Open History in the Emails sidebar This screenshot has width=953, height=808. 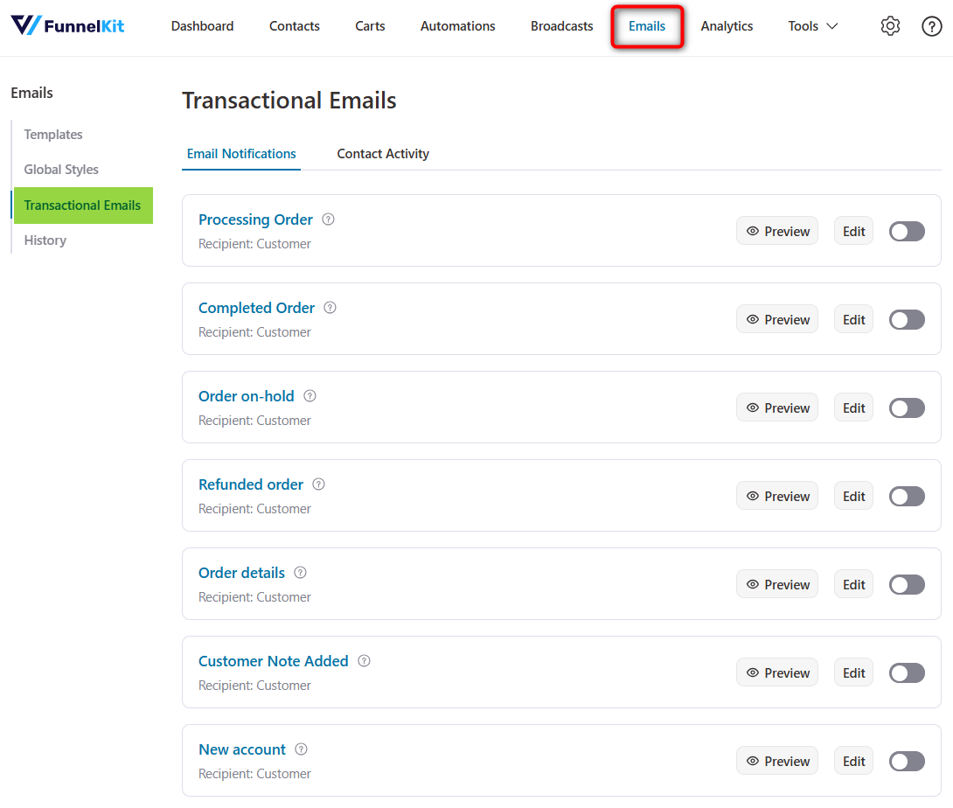tap(45, 240)
